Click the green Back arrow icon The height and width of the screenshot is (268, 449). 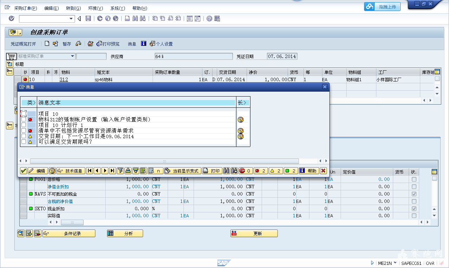pos(100,19)
